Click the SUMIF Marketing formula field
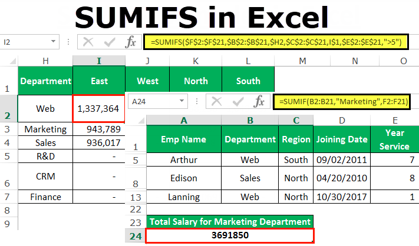Image resolution: width=419 pixels, height=246 pixels. coord(342,102)
